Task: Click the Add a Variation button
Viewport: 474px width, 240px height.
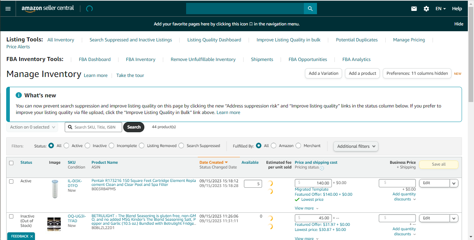Action: [324, 73]
